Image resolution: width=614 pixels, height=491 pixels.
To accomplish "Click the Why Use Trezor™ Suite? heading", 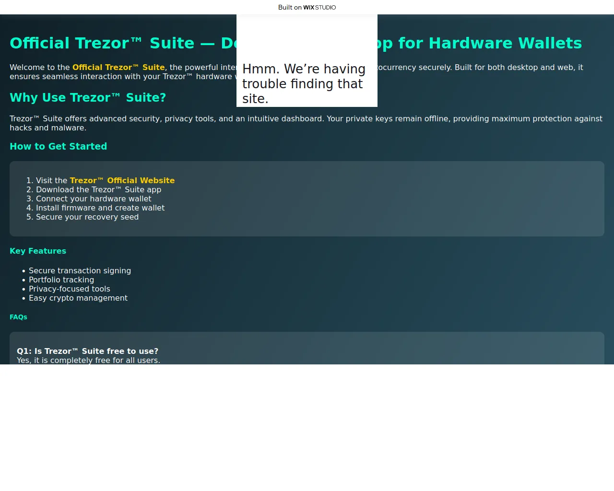I will pyautogui.click(x=88, y=97).
